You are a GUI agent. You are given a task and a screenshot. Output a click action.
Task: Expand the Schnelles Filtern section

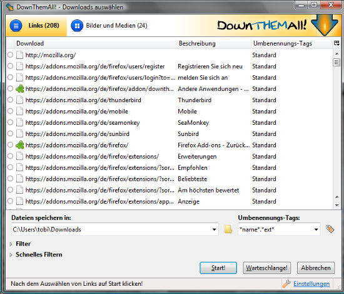click(x=11, y=255)
